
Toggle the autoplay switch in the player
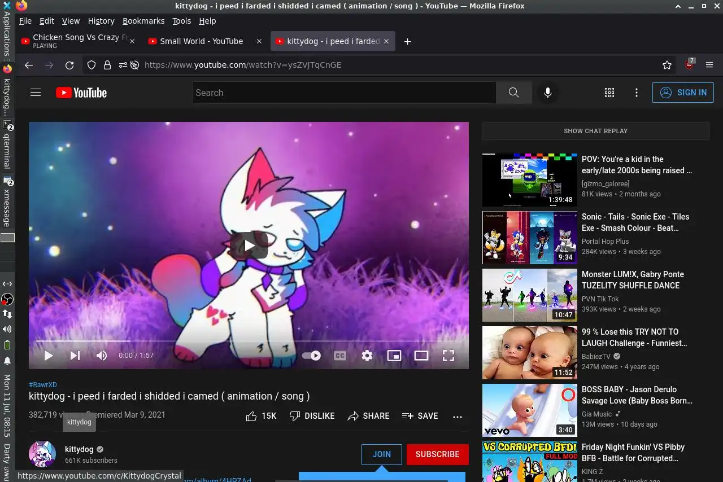click(x=311, y=356)
